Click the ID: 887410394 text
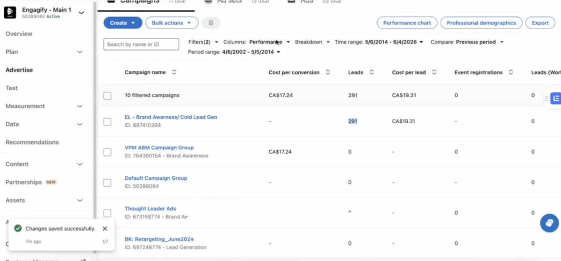The width and height of the screenshot is (561, 261). click(x=143, y=126)
